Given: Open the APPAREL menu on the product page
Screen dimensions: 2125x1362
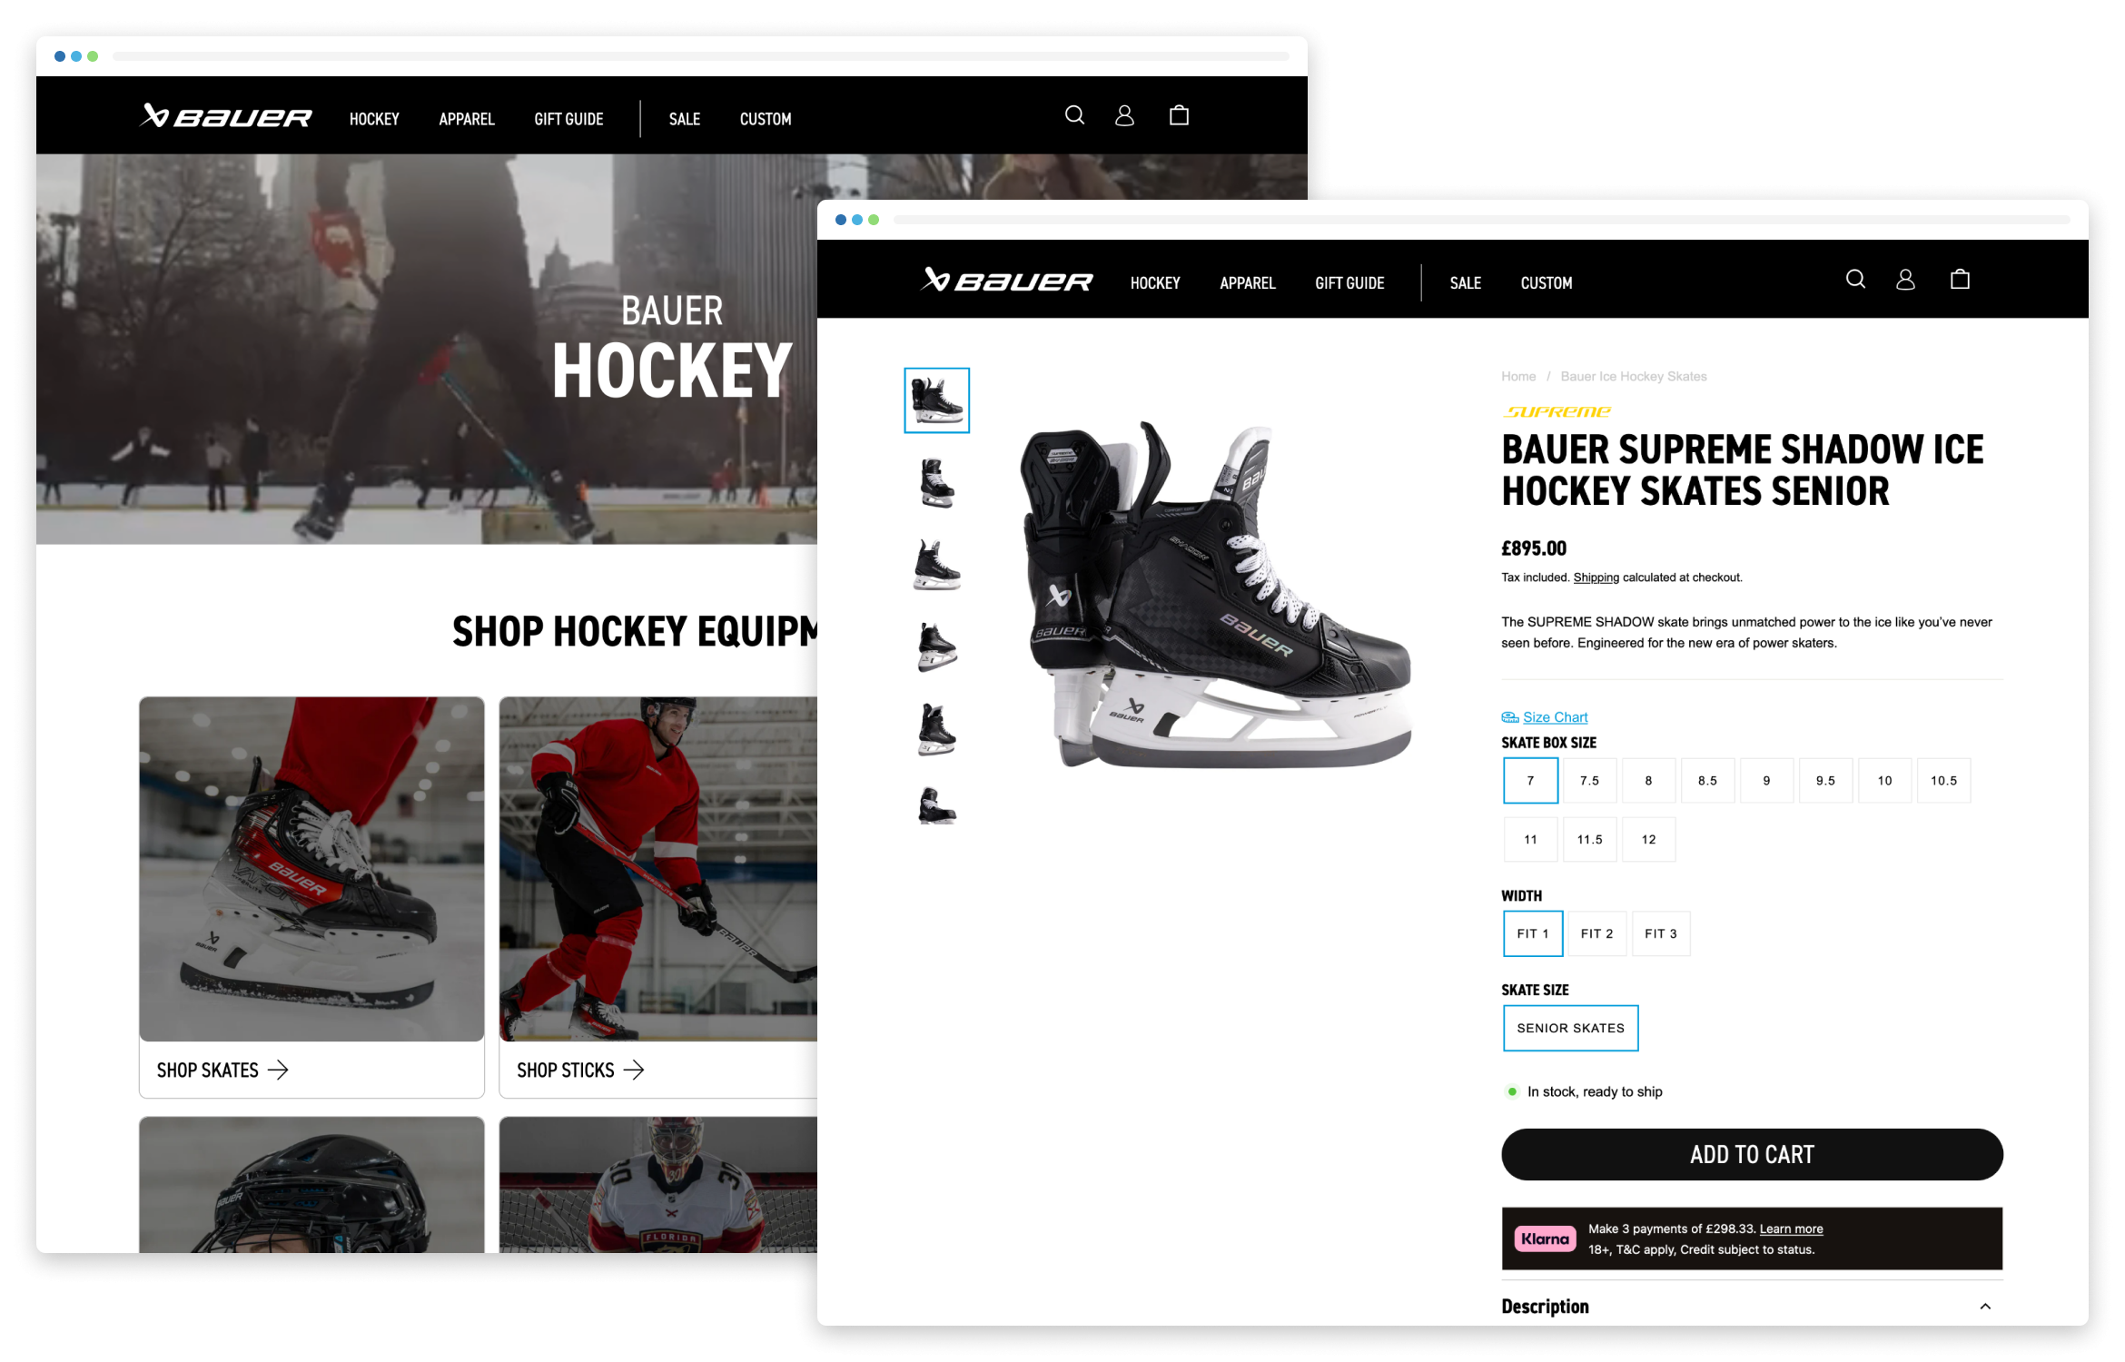Looking at the screenshot, I should pos(1247,283).
